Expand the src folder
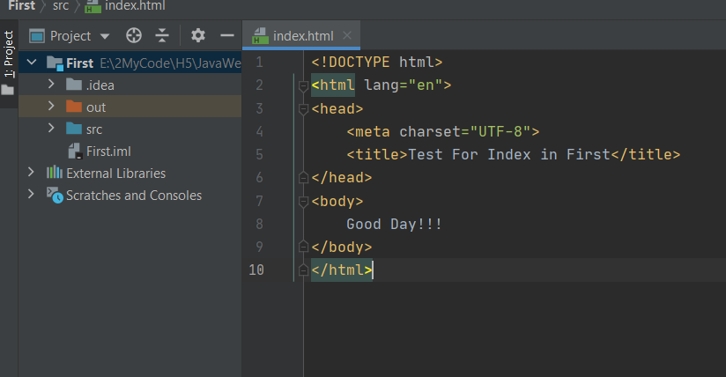 (51, 128)
